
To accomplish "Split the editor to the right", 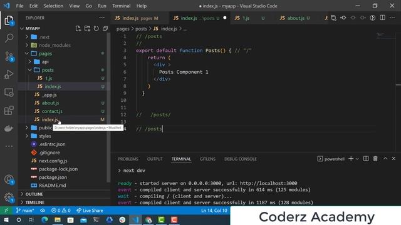I will click(382, 18).
